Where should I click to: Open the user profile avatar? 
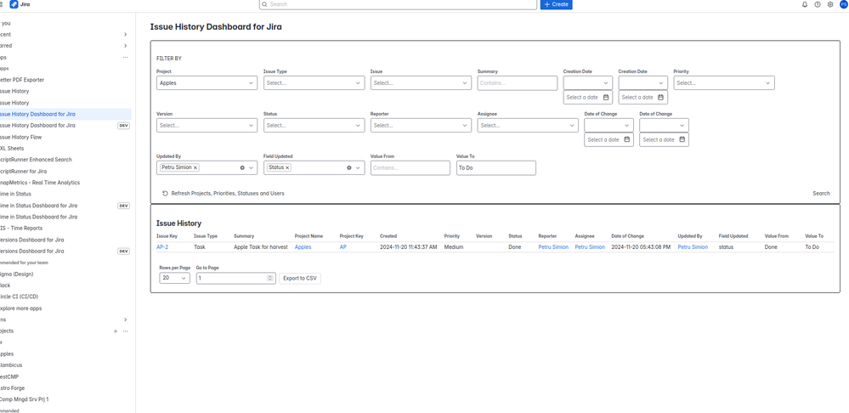843,4
